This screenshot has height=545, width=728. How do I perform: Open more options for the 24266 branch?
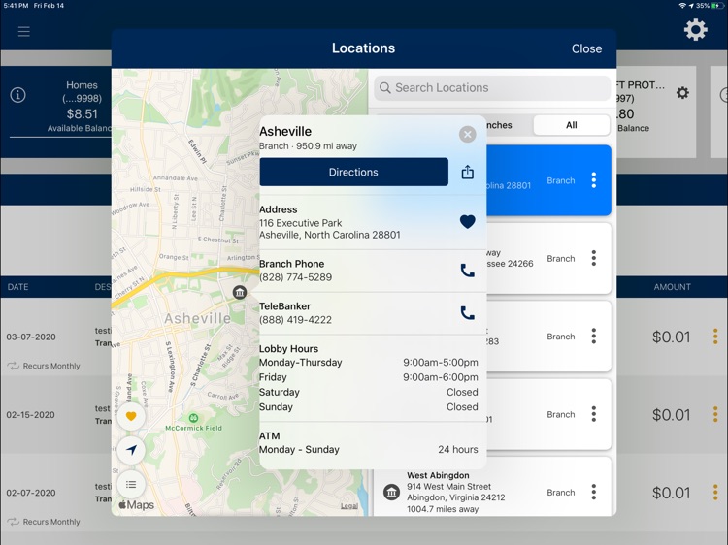pos(593,258)
